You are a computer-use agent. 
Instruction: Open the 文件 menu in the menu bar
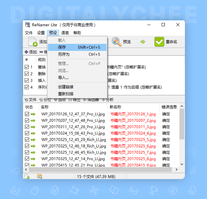[29, 33]
